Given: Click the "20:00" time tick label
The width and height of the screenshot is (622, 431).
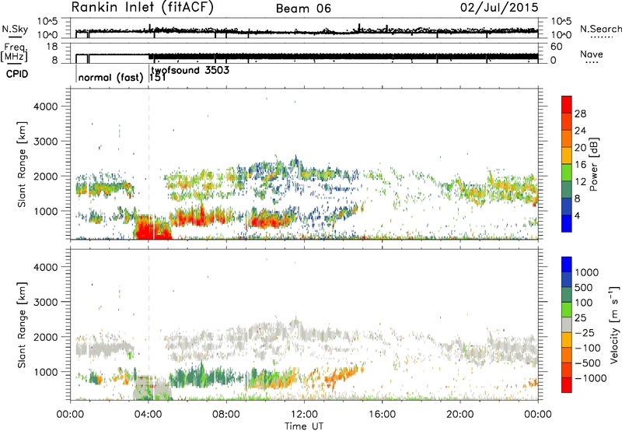Looking at the screenshot, I should click(x=460, y=415).
